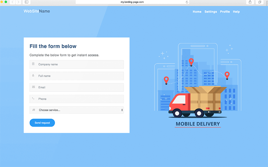The height and width of the screenshot is (167, 268).
Task: Toggle the browser sidebar icon
Action: 26,2
